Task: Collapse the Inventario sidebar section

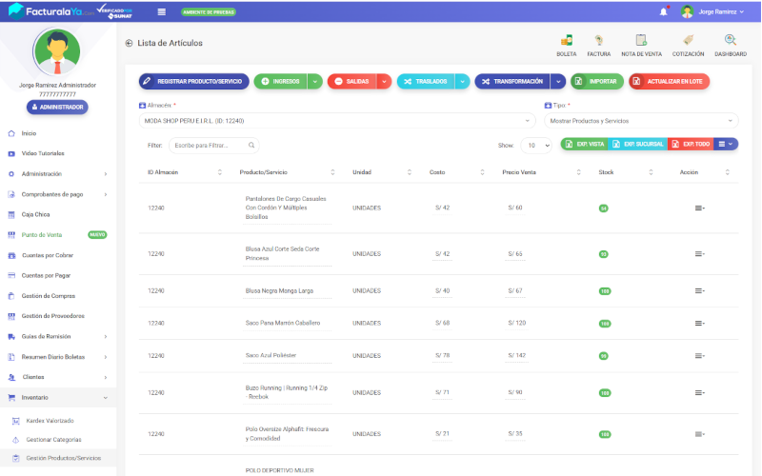Action: point(58,397)
